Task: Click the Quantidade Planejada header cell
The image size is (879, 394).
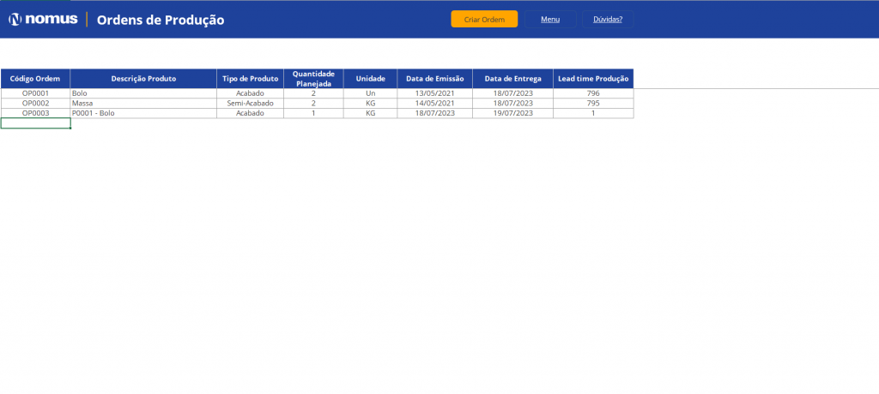Action: 313,78
